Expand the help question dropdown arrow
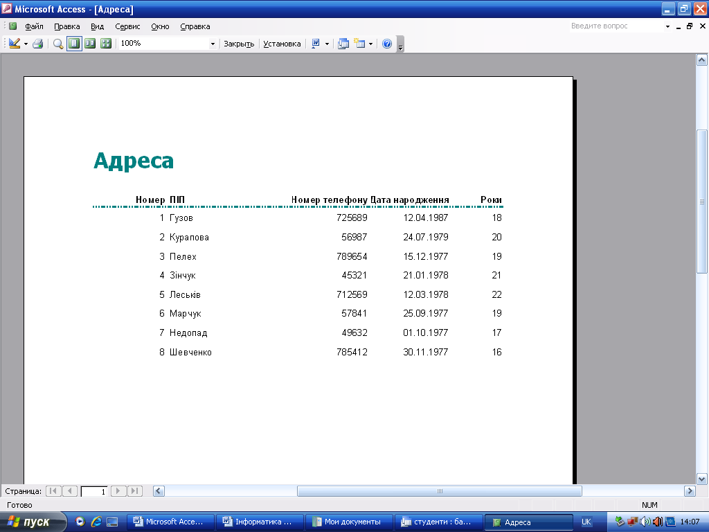This screenshot has height=532, width=709. [667, 27]
